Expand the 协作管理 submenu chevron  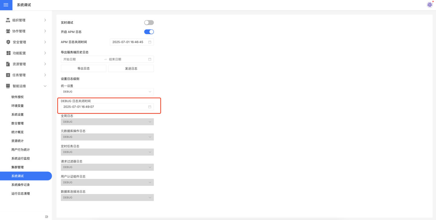click(45, 31)
